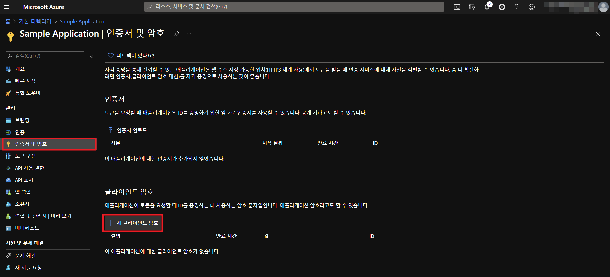
Task: Click the directory and subscription filter icon
Action: tap(472, 7)
